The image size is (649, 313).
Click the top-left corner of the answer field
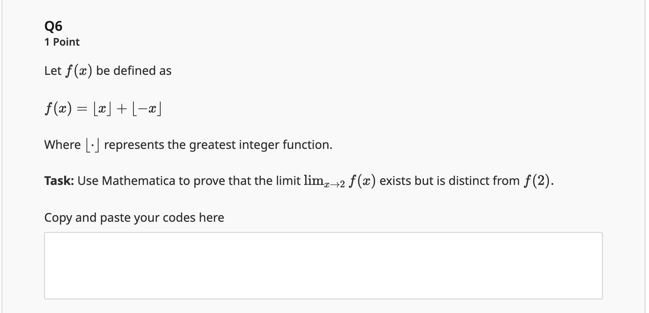pyautogui.click(x=47, y=235)
